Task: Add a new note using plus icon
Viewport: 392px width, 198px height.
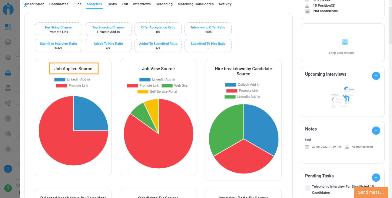Action: click(376, 131)
